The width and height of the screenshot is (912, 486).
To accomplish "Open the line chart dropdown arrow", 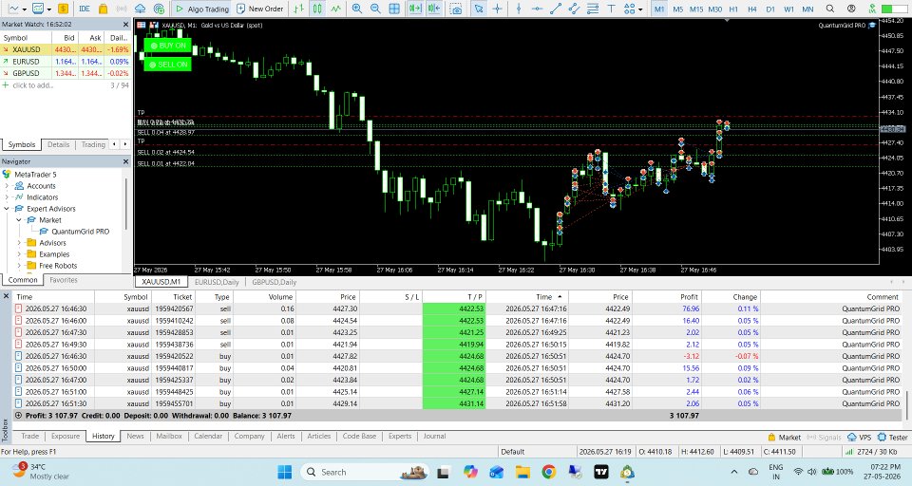I will (x=24, y=9).
